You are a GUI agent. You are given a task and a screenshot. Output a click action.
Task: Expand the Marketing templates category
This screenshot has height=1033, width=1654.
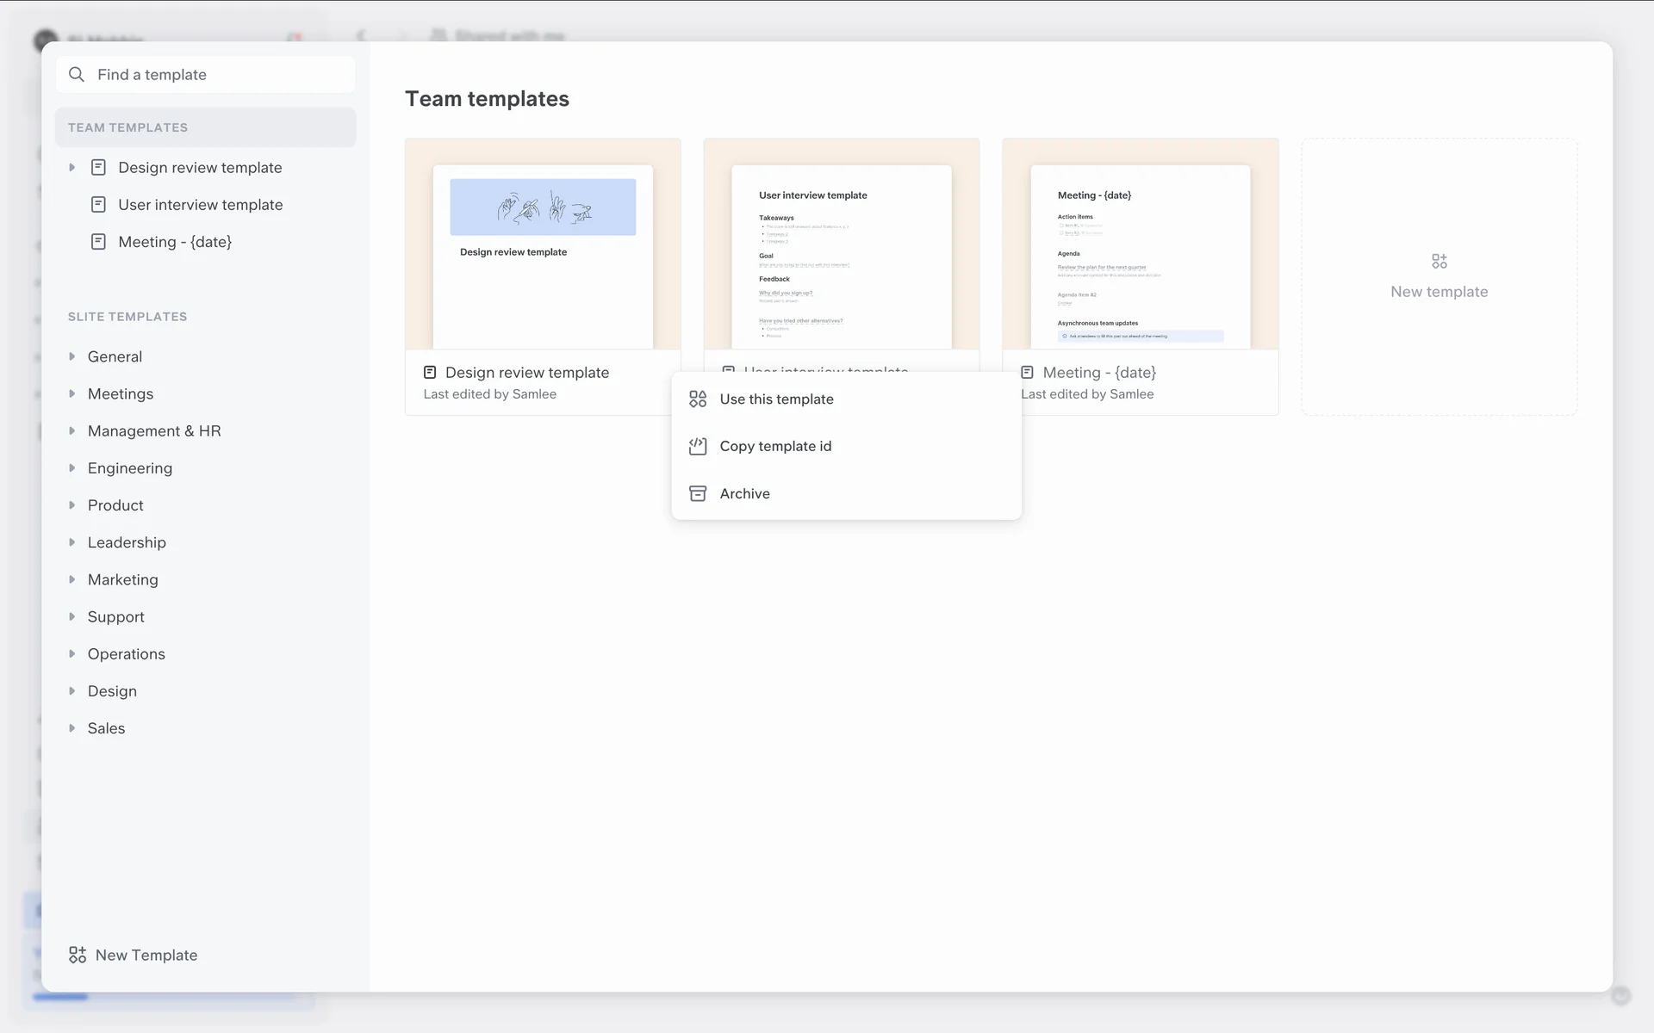(x=72, y=579)
